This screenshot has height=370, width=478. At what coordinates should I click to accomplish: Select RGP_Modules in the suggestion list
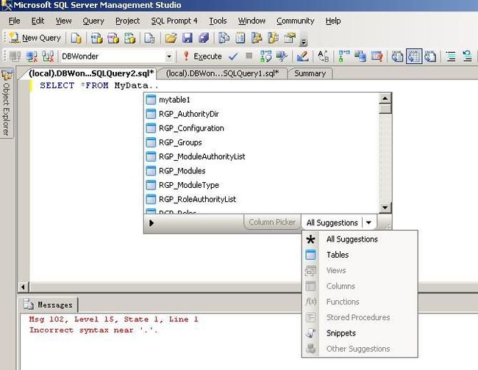pyautogui.click(x=261, y=171)
